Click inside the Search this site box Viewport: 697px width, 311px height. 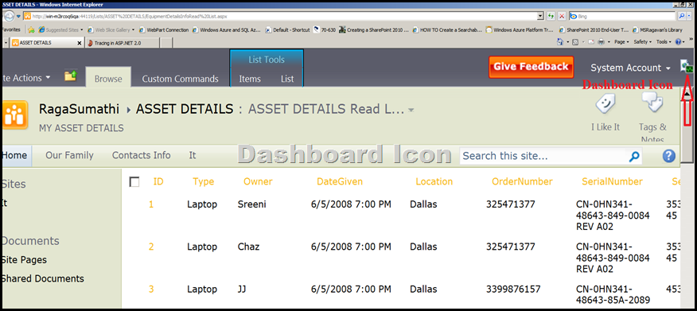pos(543,156)
